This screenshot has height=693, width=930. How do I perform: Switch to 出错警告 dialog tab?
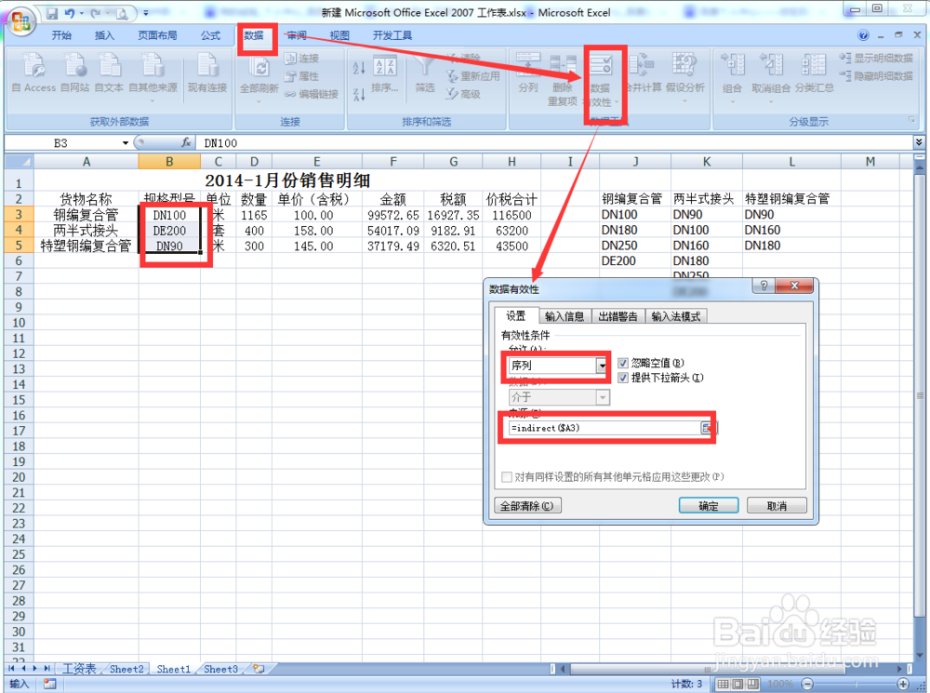(618, 317)
